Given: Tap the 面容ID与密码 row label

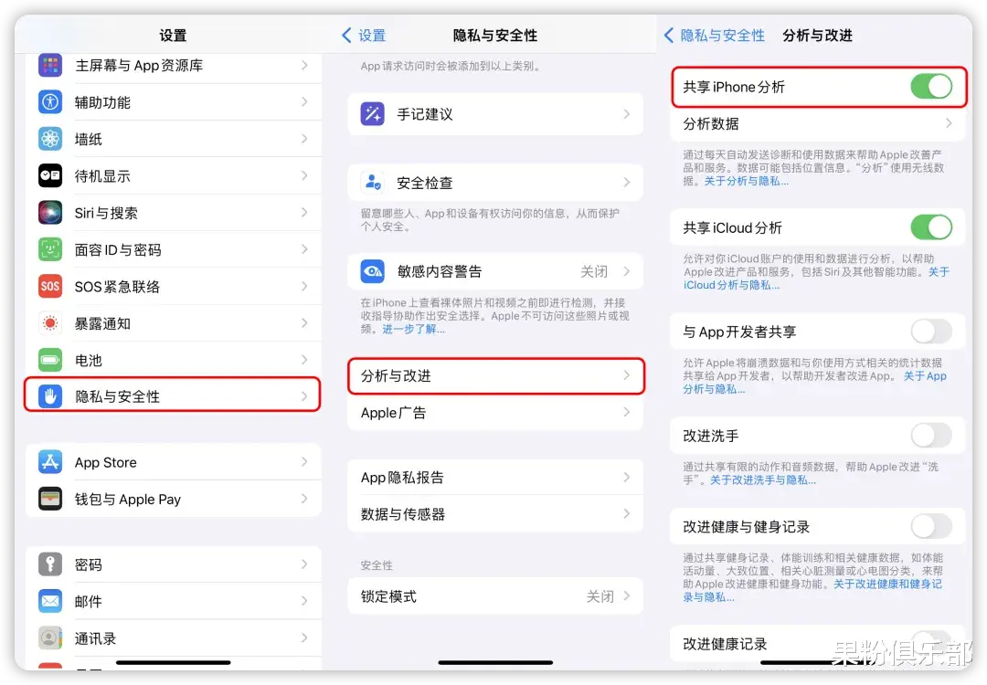Looking at the screenshot, I should pyautogui.click(x=118, y=249).
